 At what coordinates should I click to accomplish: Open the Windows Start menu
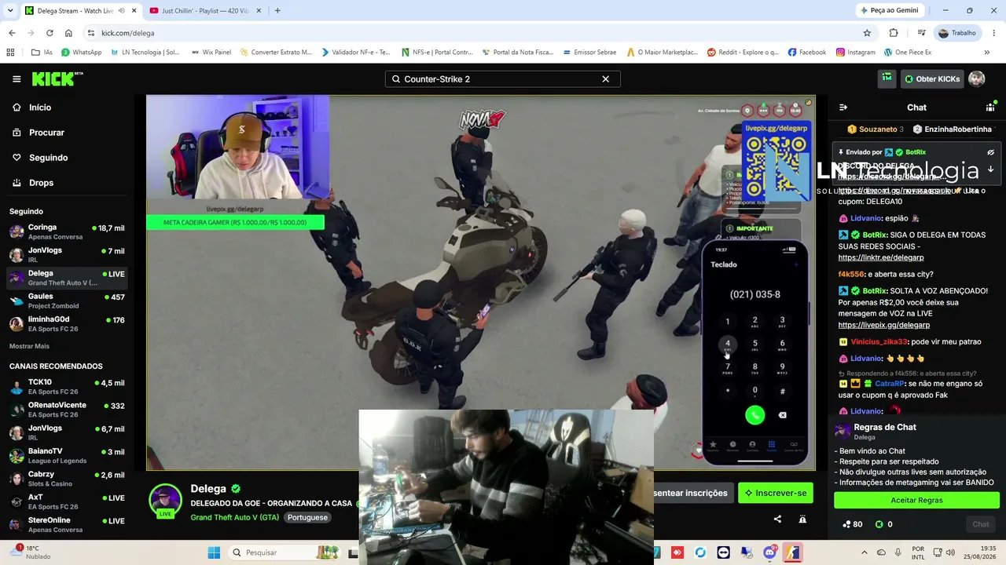[214, 552]
